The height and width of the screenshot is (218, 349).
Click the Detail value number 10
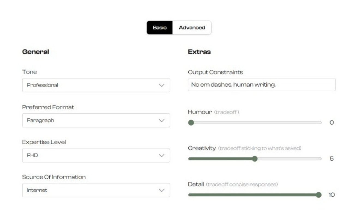[332, 195]
